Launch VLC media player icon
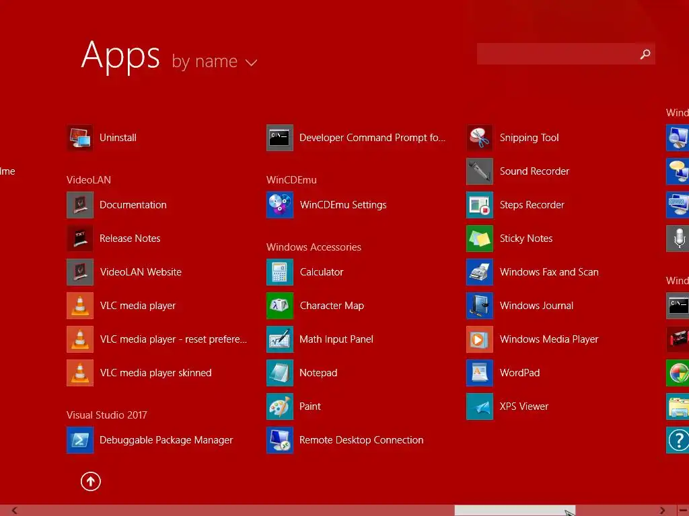 (x=79, y=306)
